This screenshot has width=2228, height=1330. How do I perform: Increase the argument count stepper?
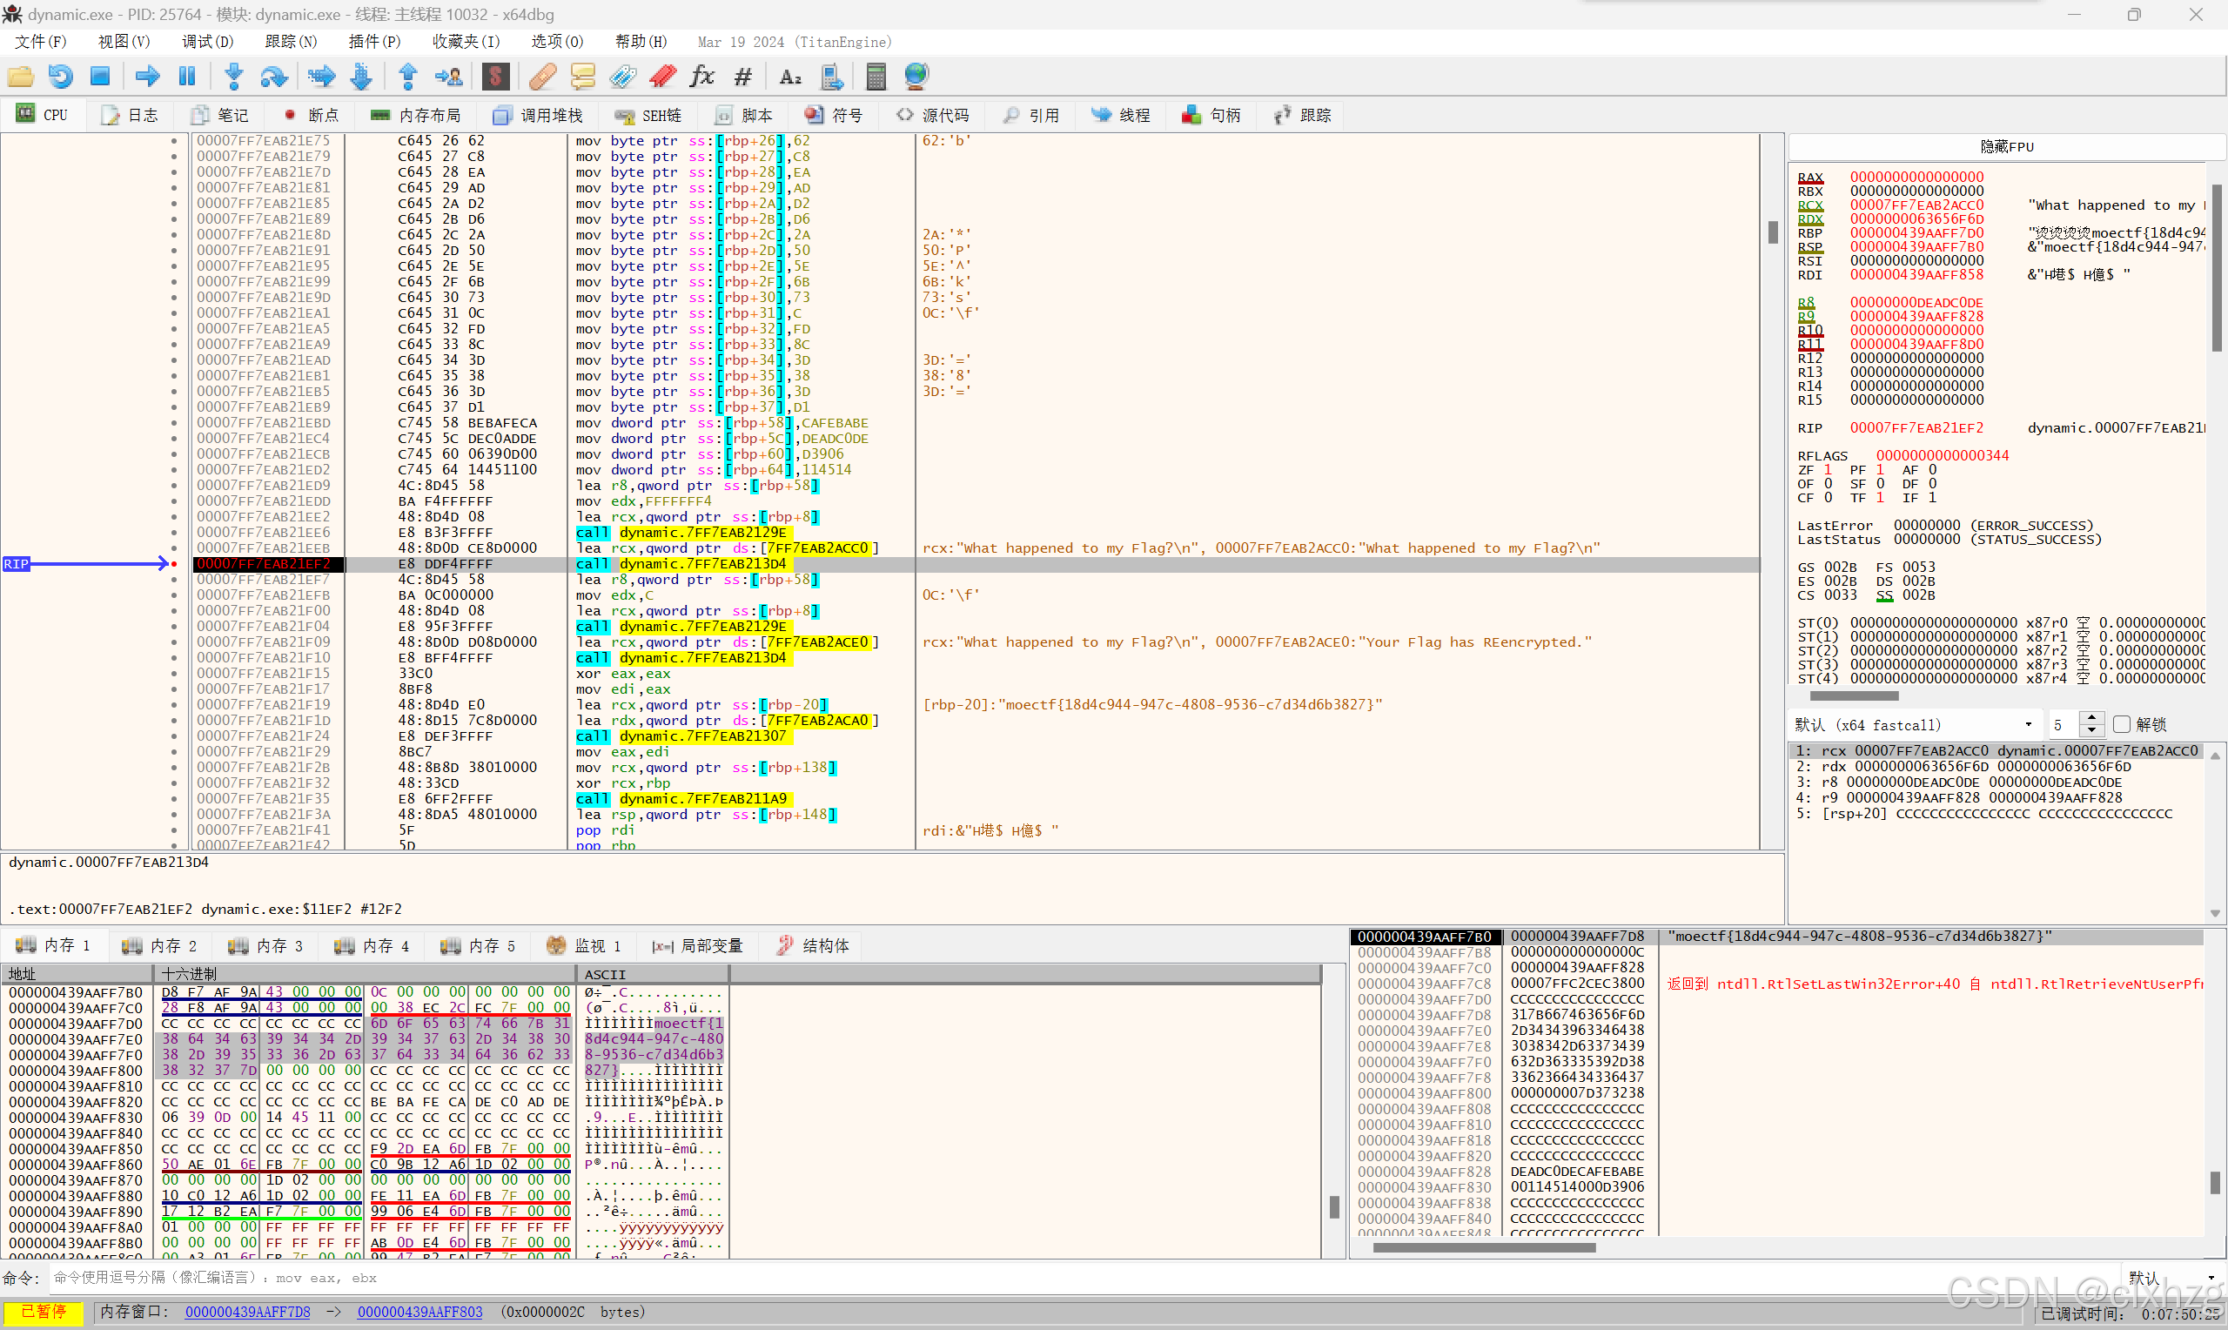(2092, 718)
